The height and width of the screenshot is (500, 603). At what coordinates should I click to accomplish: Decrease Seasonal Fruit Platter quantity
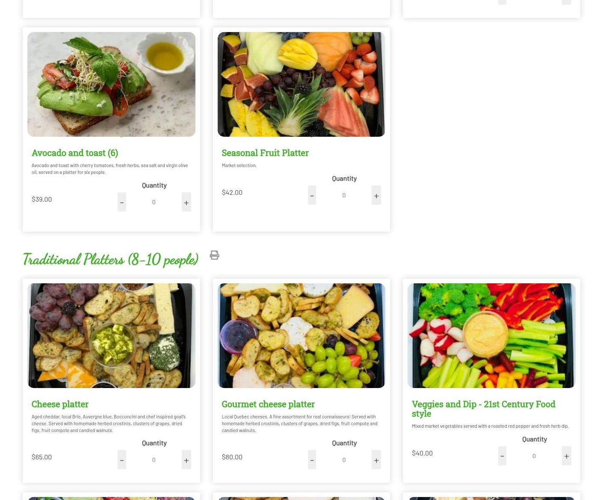pyautogui.click(x=312, y=195)
